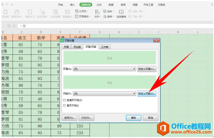214x138 pixels.
Task: Open the 旋转 (rotate) dropdown
Action: coord(109,16)
